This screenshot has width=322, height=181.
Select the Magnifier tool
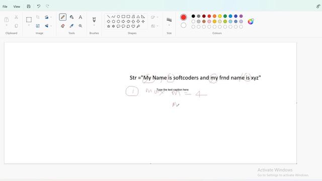coord(80,26)
